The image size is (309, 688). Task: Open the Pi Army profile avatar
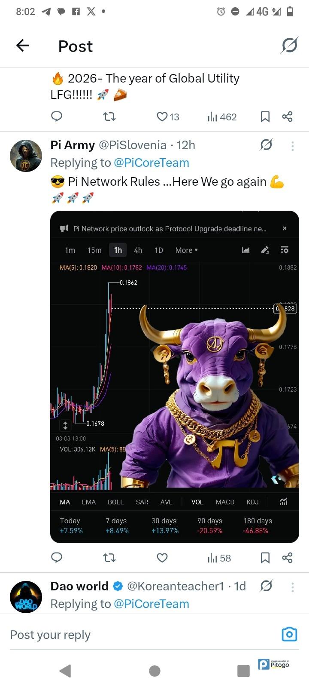click(x=26, y=156)
